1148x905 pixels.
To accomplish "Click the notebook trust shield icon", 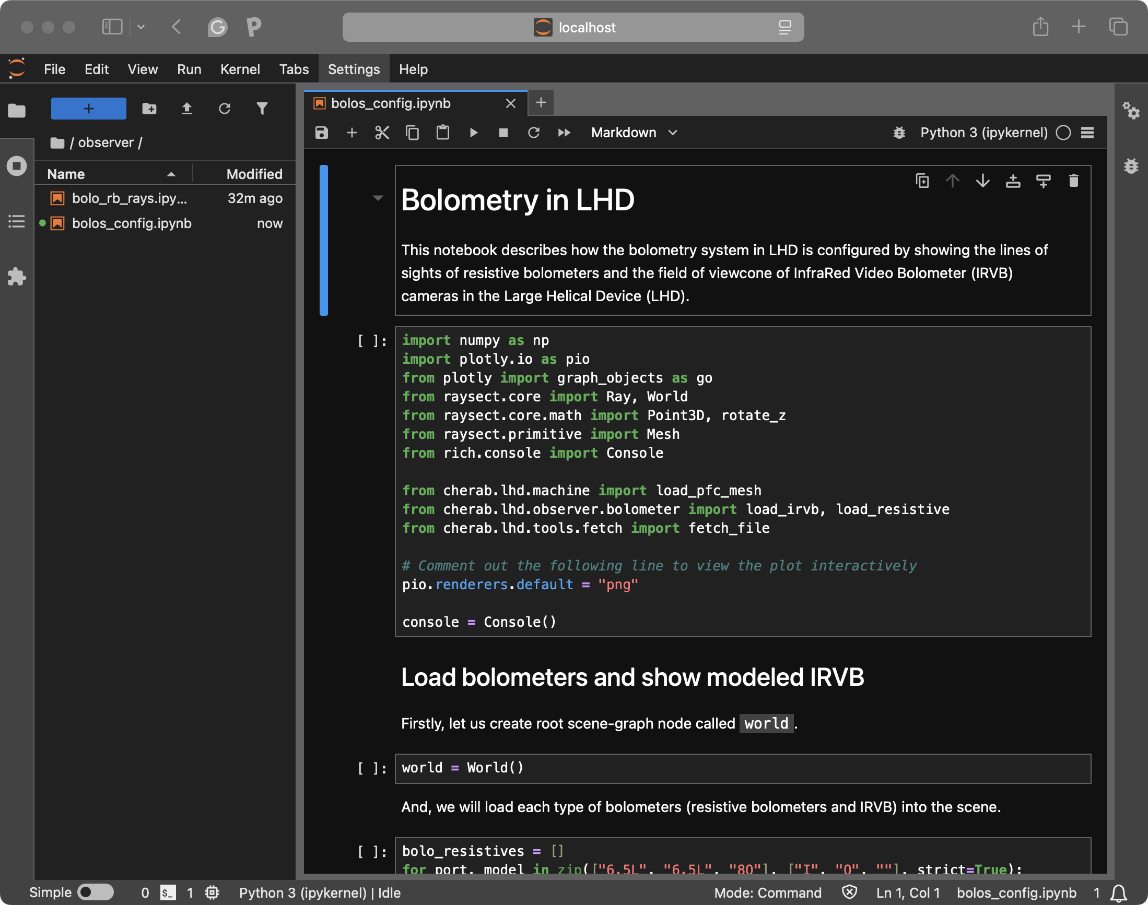I will point(849,893).
